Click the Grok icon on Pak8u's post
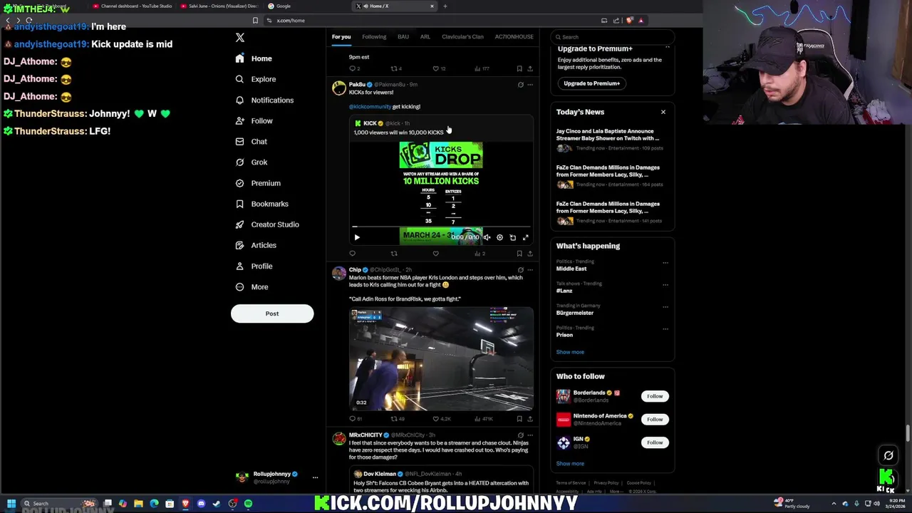Viewport: 912px width, 513px height. click(520, 85)
